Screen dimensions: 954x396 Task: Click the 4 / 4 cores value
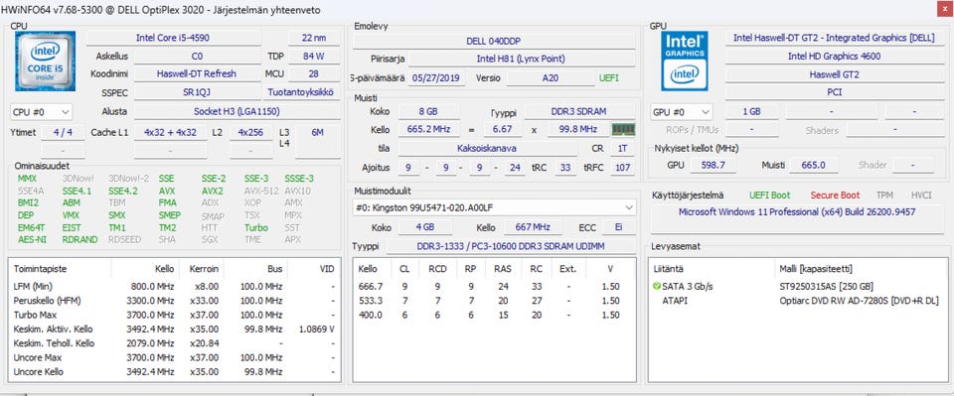(63, 132)
